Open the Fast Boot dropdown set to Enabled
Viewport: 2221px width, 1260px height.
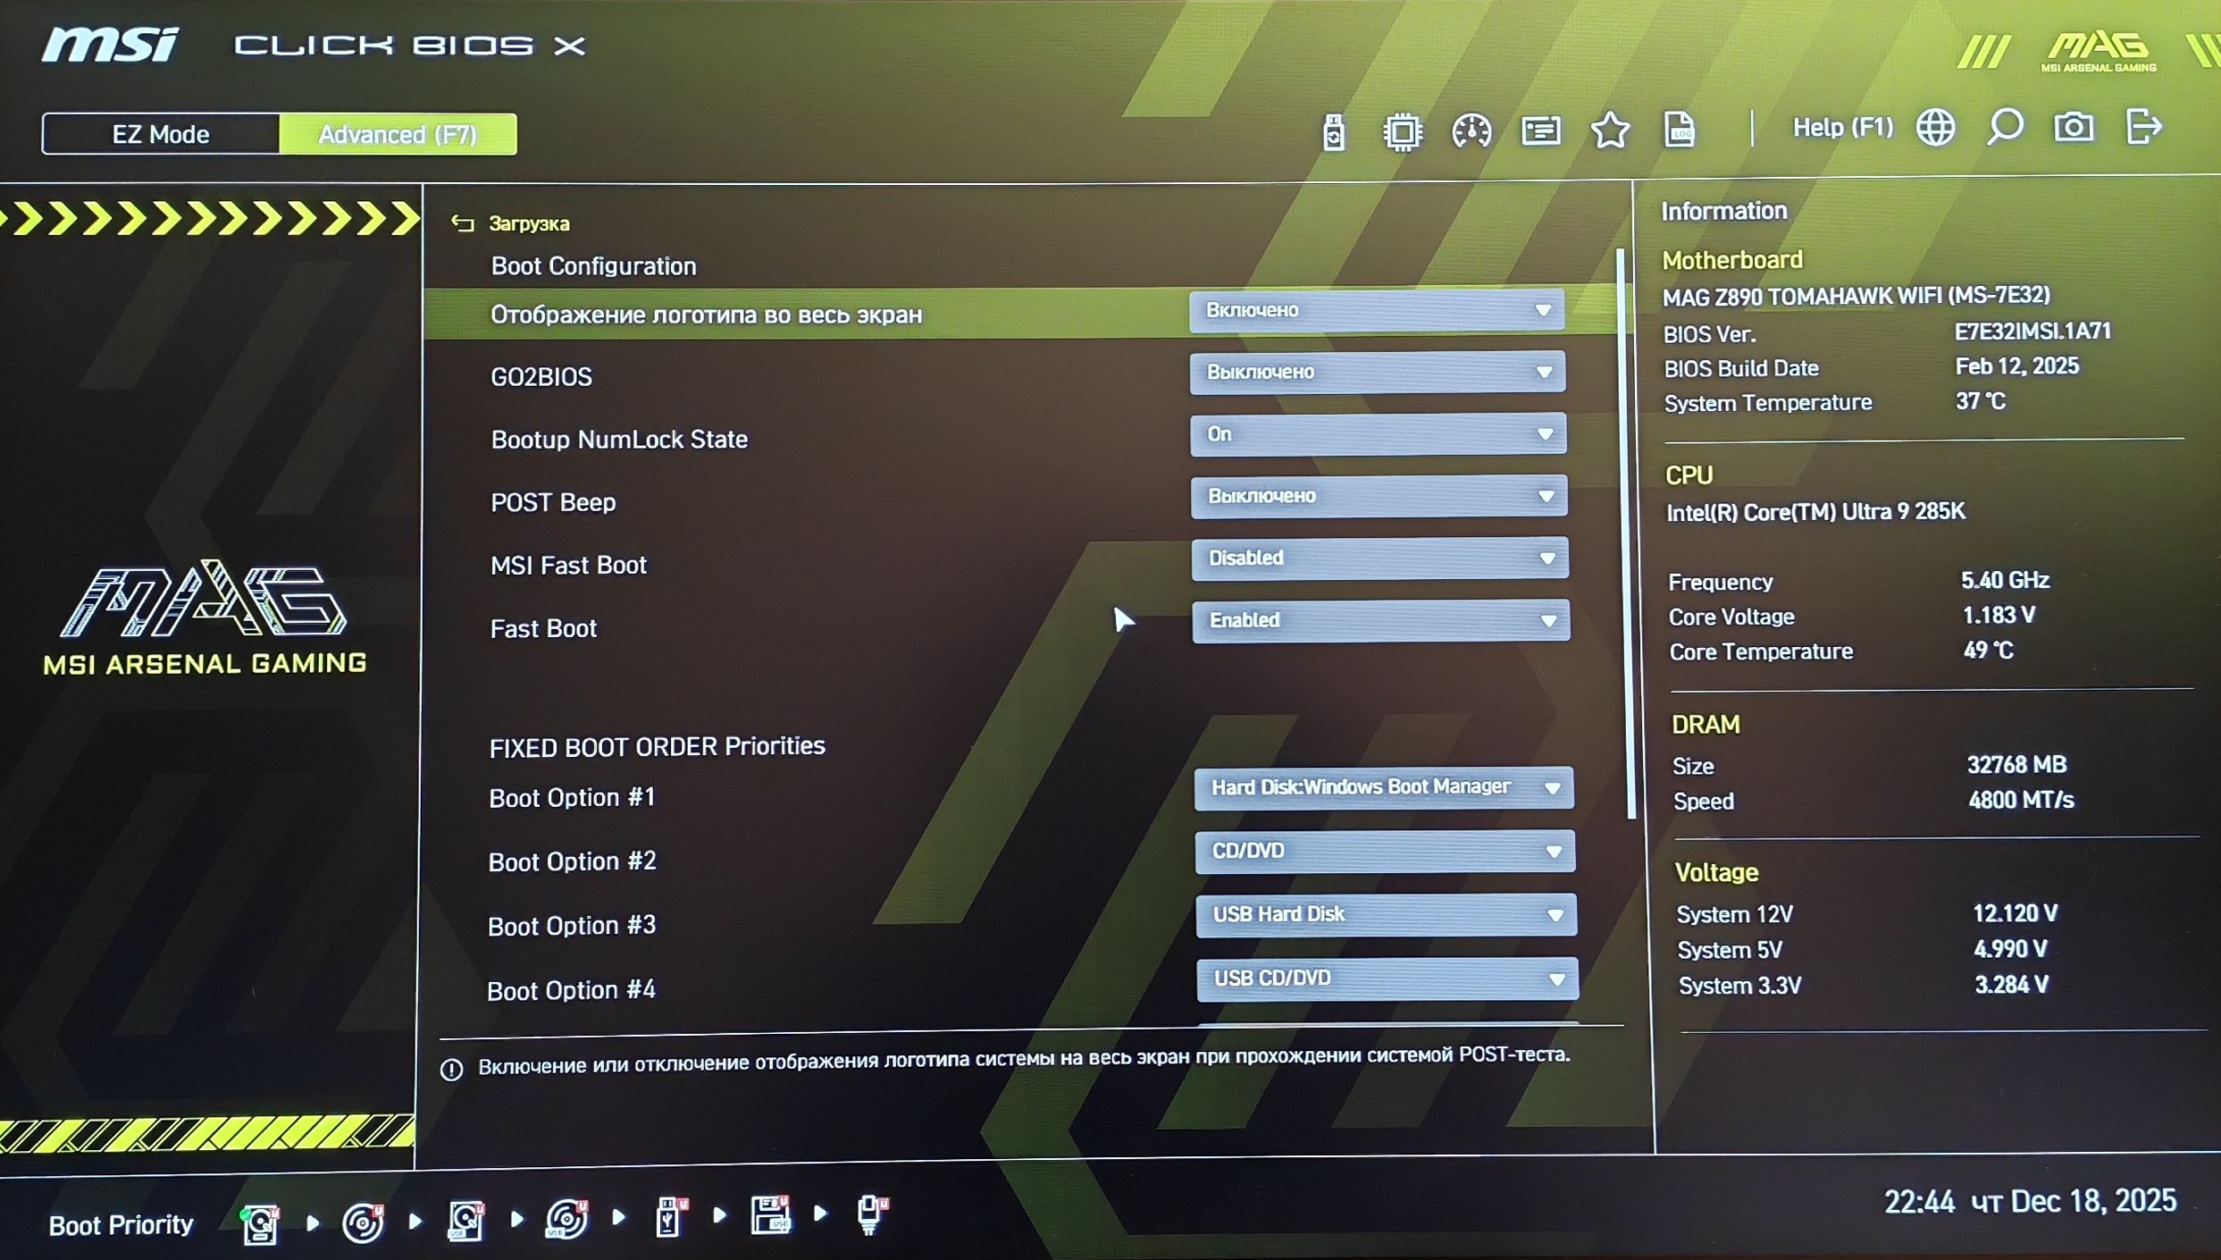[1380, 620]
